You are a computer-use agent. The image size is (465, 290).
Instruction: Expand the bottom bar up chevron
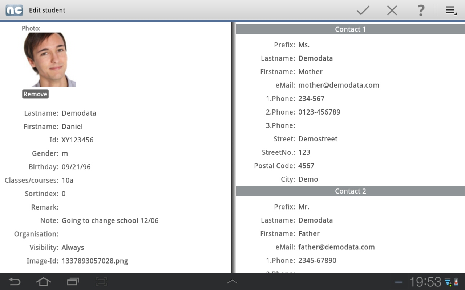click(x=232, y=281)
